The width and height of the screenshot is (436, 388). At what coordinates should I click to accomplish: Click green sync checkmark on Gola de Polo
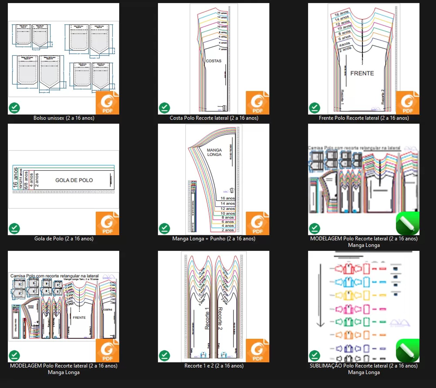point(14,228)
